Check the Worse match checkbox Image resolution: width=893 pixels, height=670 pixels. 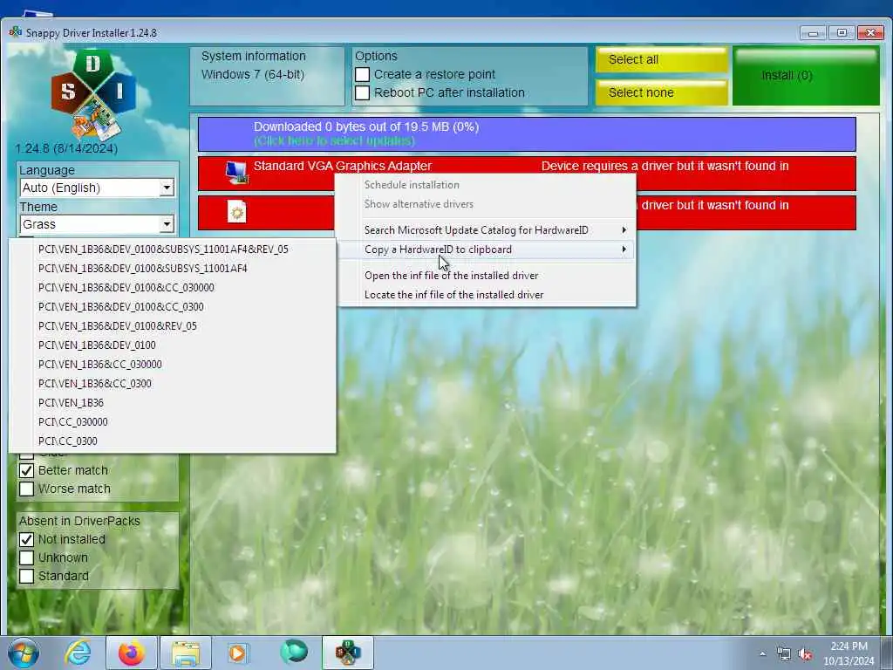click(x=26, y=489)
